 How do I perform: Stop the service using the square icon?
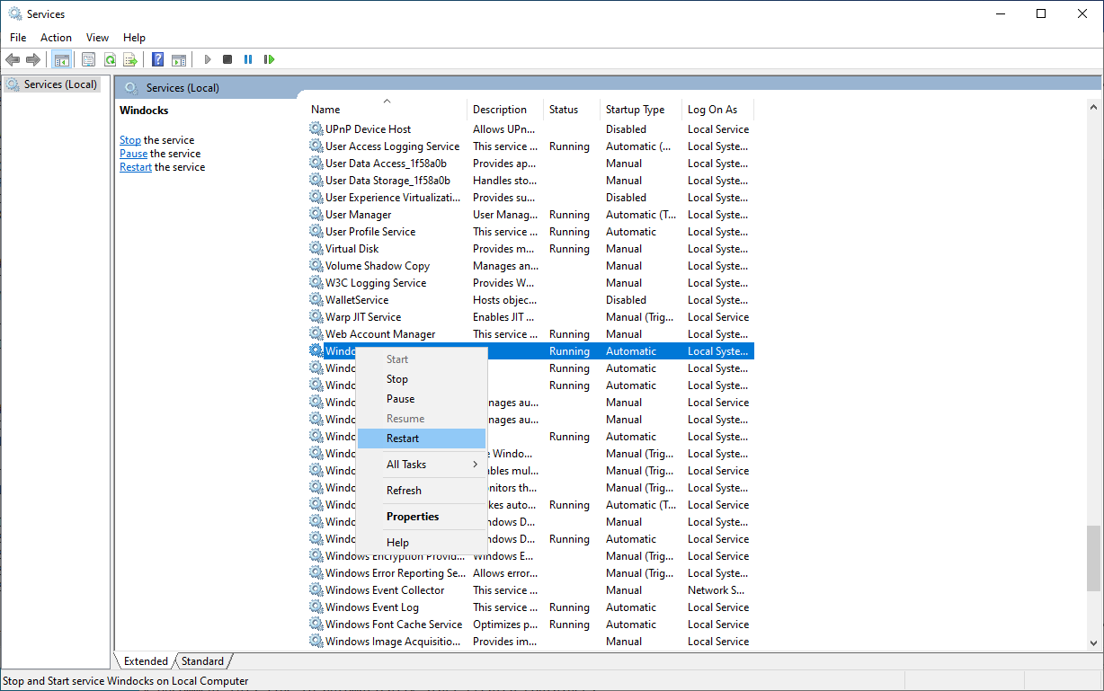[x=227, y=59]
